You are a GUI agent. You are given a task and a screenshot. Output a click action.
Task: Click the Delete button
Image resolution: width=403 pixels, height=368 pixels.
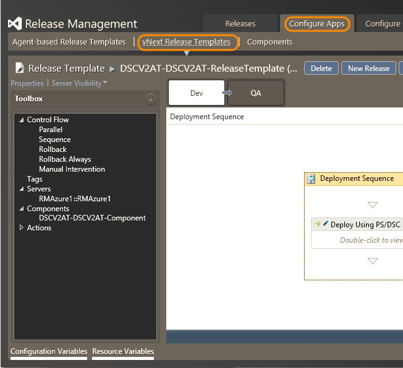(x=321, y=69)
